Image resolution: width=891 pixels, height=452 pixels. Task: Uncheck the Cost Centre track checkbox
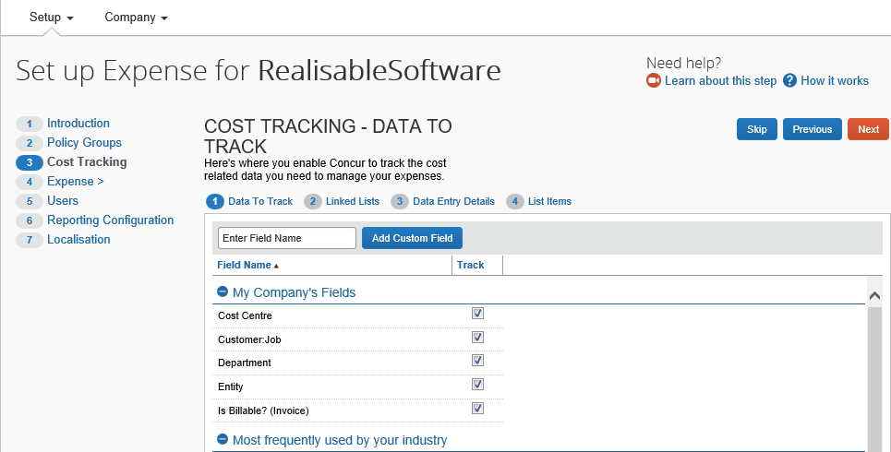point(477,314)
